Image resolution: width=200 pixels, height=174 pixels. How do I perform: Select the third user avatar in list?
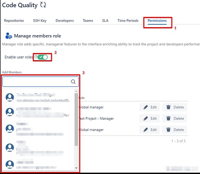(x=10, y=128)
